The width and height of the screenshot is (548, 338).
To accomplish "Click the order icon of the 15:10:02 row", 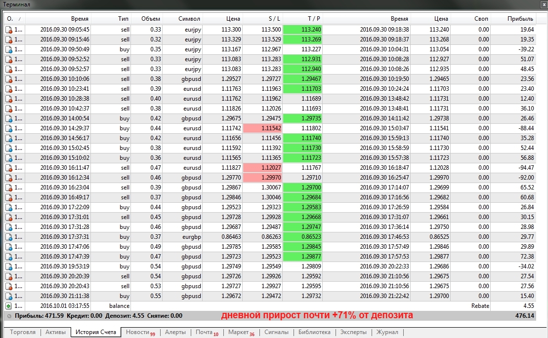I will [9, 158].
